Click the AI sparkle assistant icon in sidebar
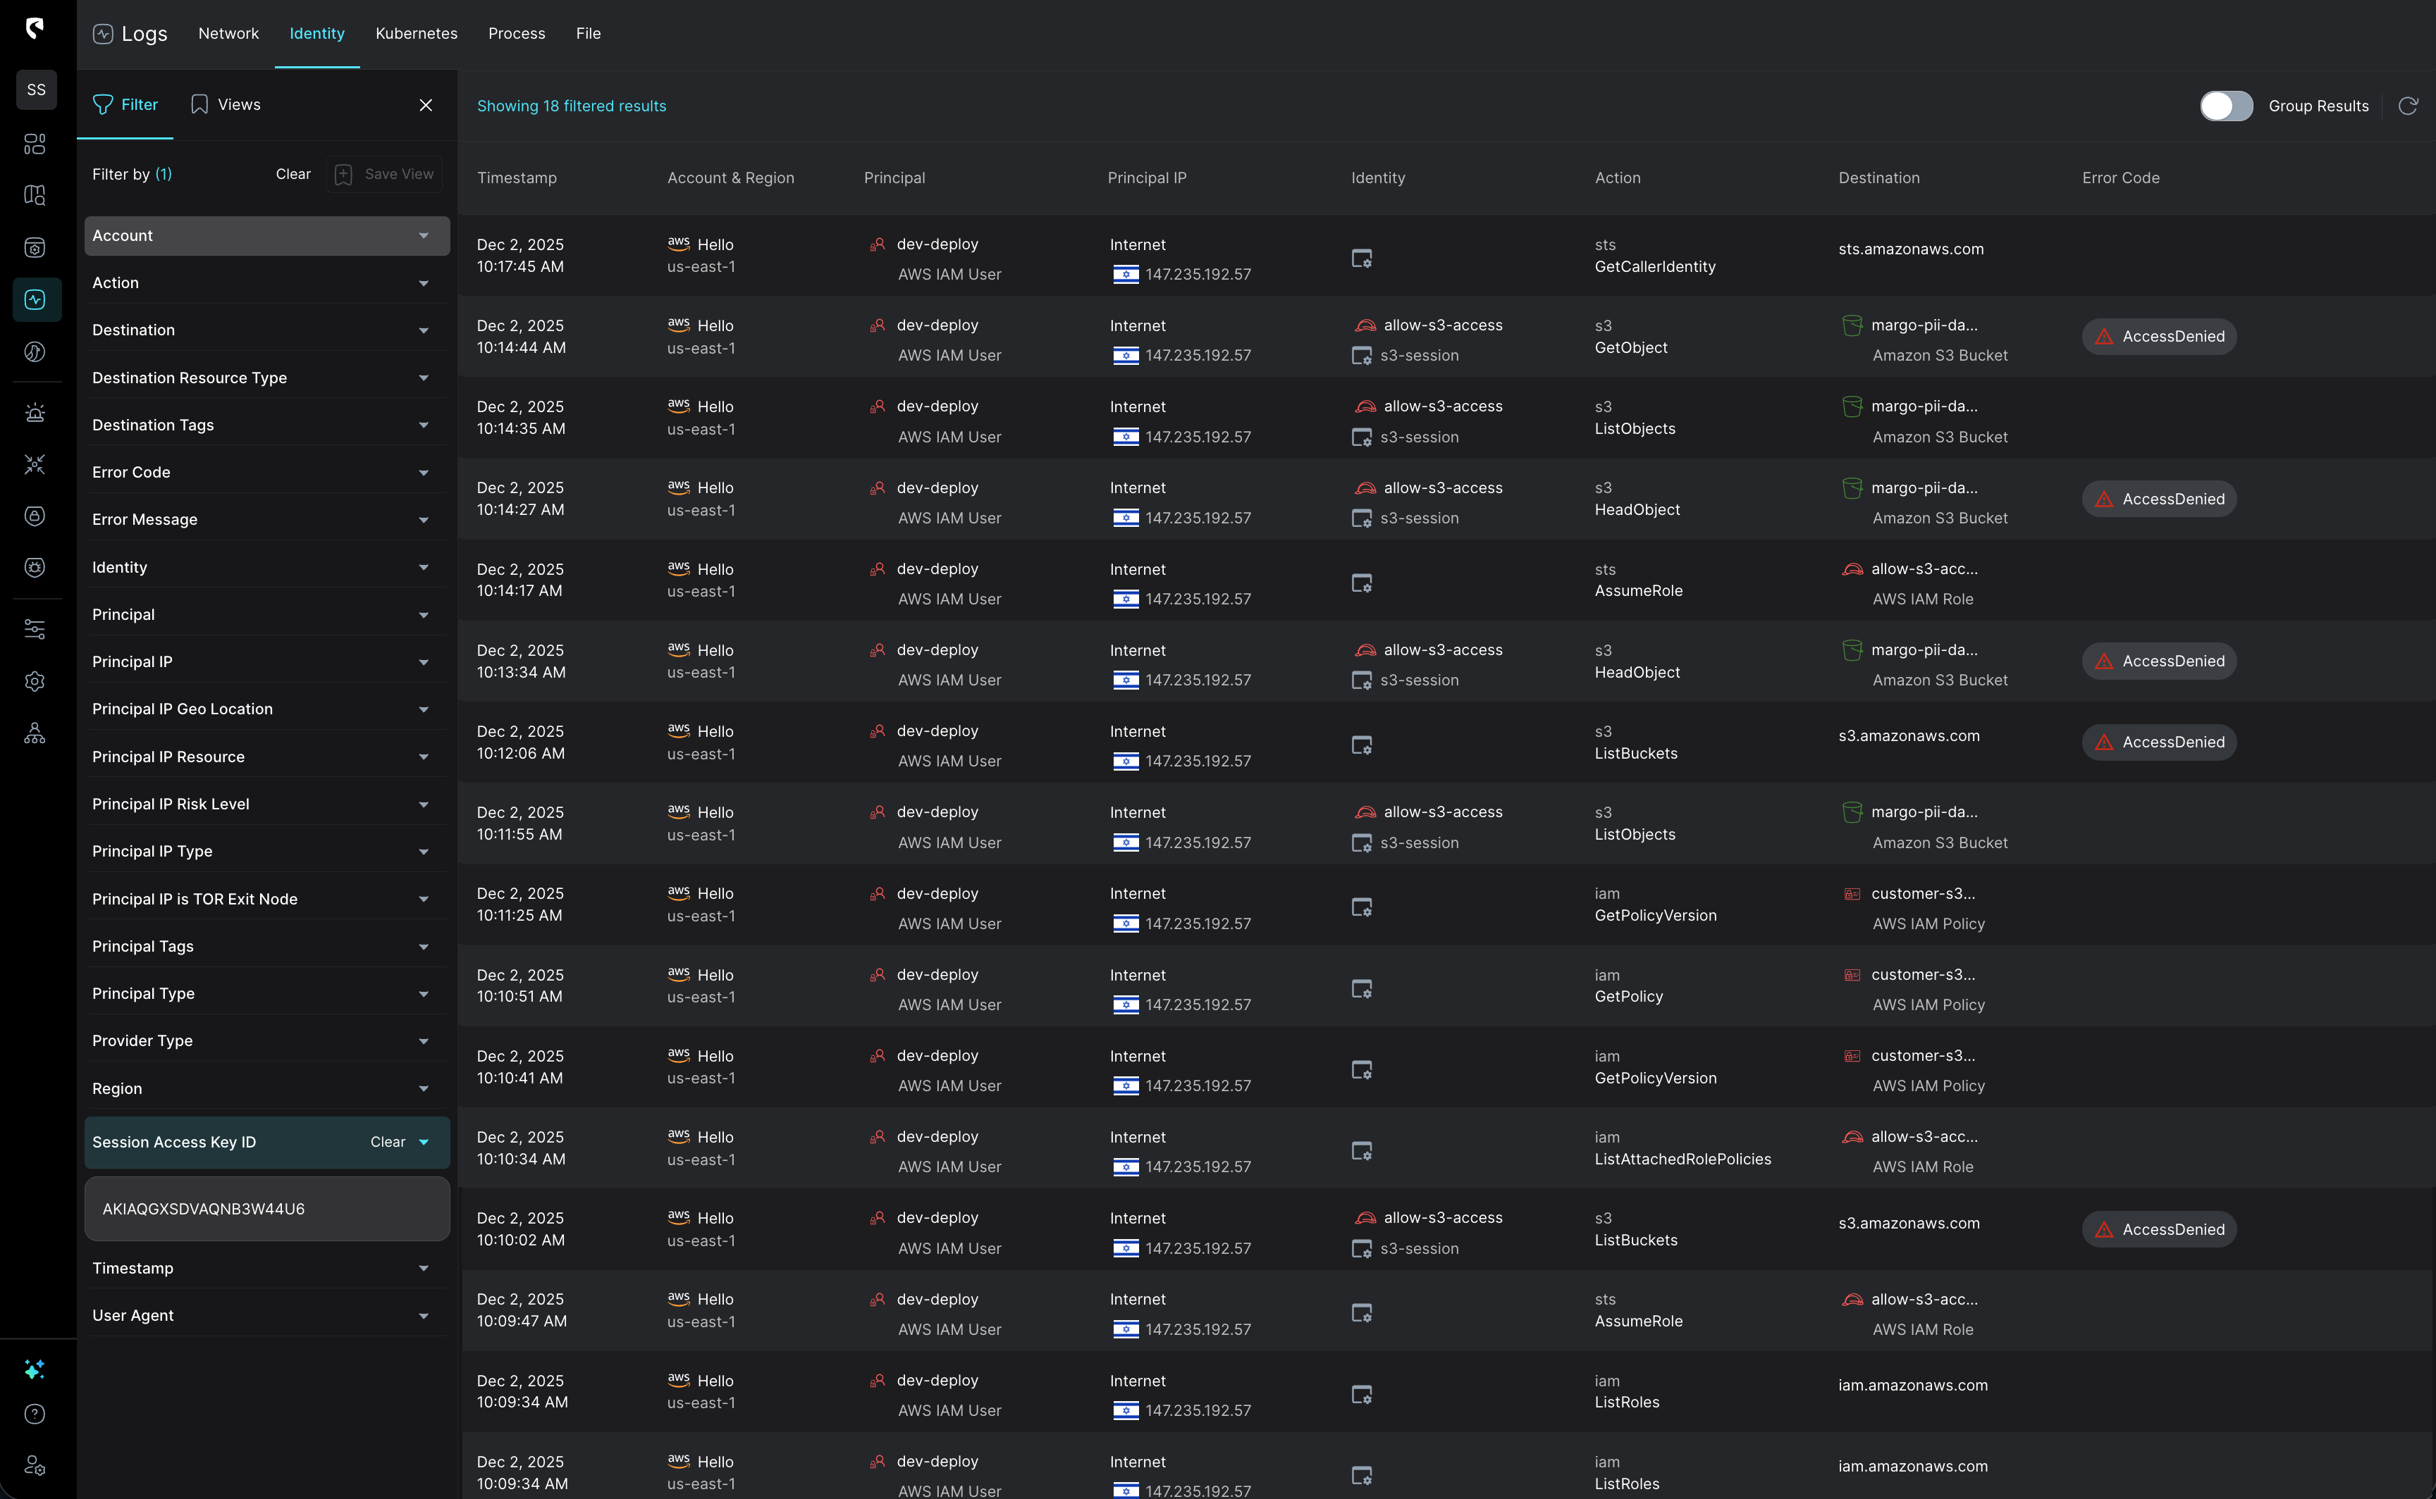 (35, 1369)
